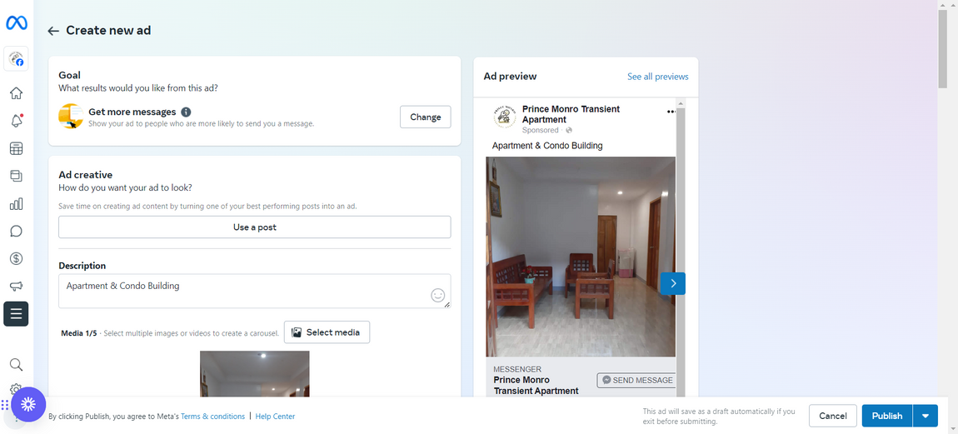958x434 pixels.
Task: Open Ads megaphone icon
Action: coord(17,286)
